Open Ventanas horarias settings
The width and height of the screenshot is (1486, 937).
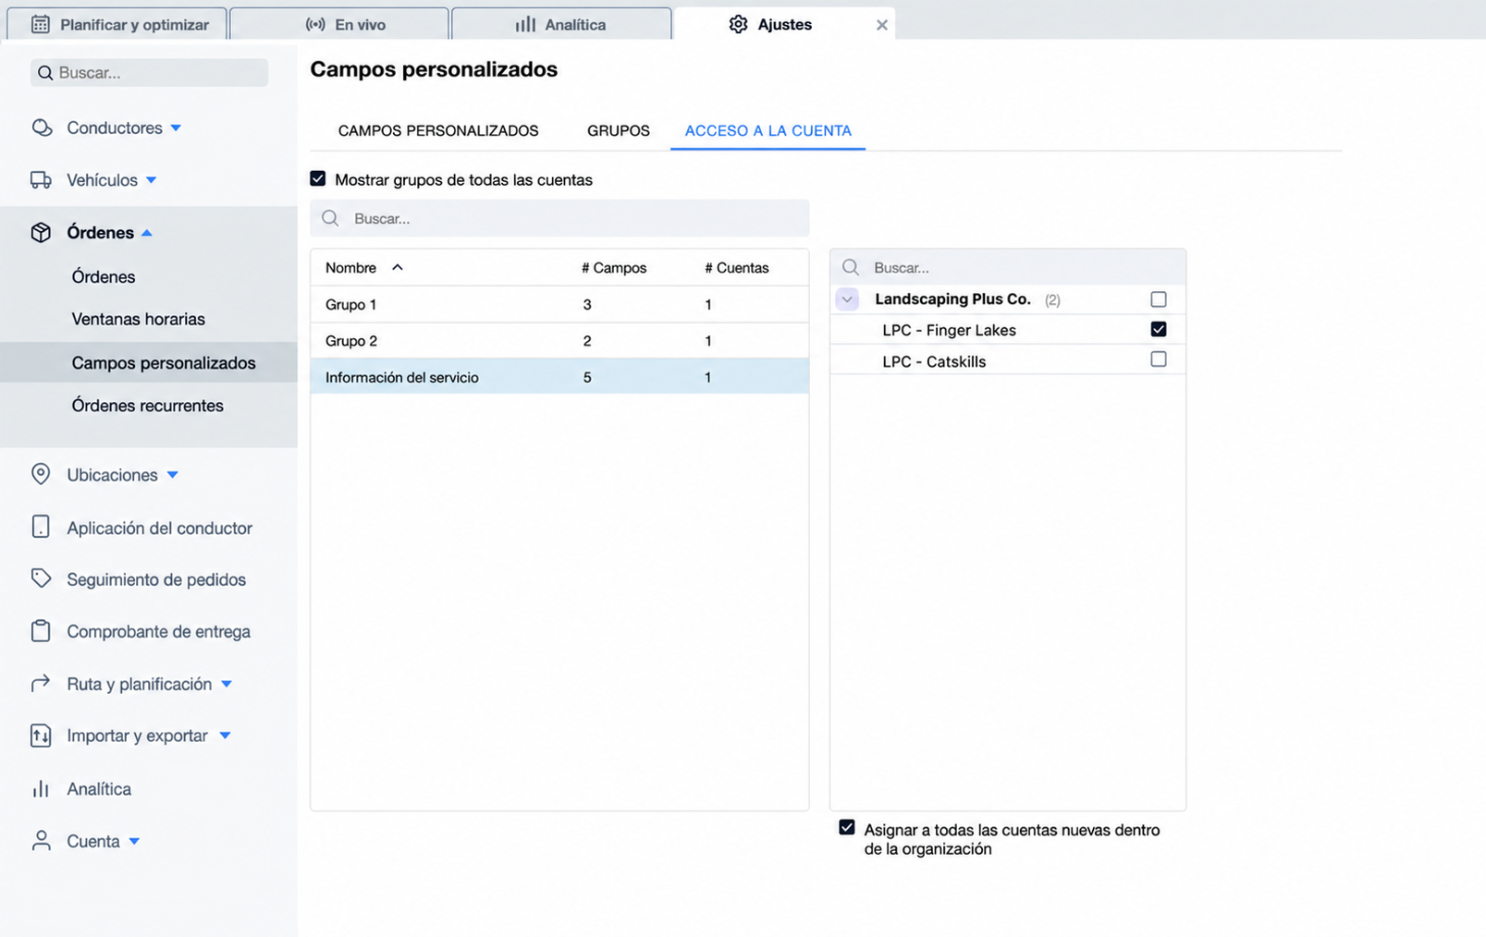click(139, 319)
